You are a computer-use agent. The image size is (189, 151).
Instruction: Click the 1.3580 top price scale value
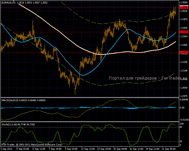coord(184,3)
